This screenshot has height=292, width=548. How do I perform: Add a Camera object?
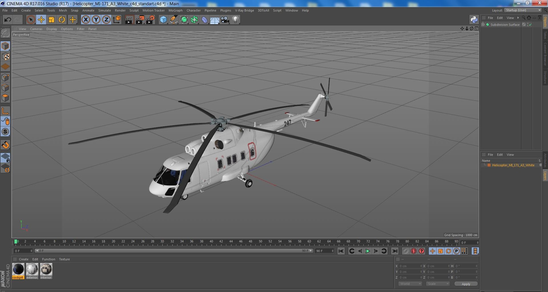click(x=225, y=20)
